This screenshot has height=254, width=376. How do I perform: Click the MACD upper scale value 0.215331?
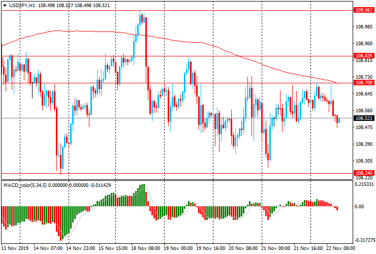click(x=364, y=184)
